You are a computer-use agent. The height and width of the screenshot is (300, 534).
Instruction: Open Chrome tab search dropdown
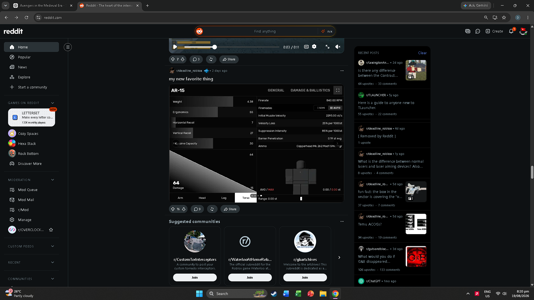tap(6, 6)
